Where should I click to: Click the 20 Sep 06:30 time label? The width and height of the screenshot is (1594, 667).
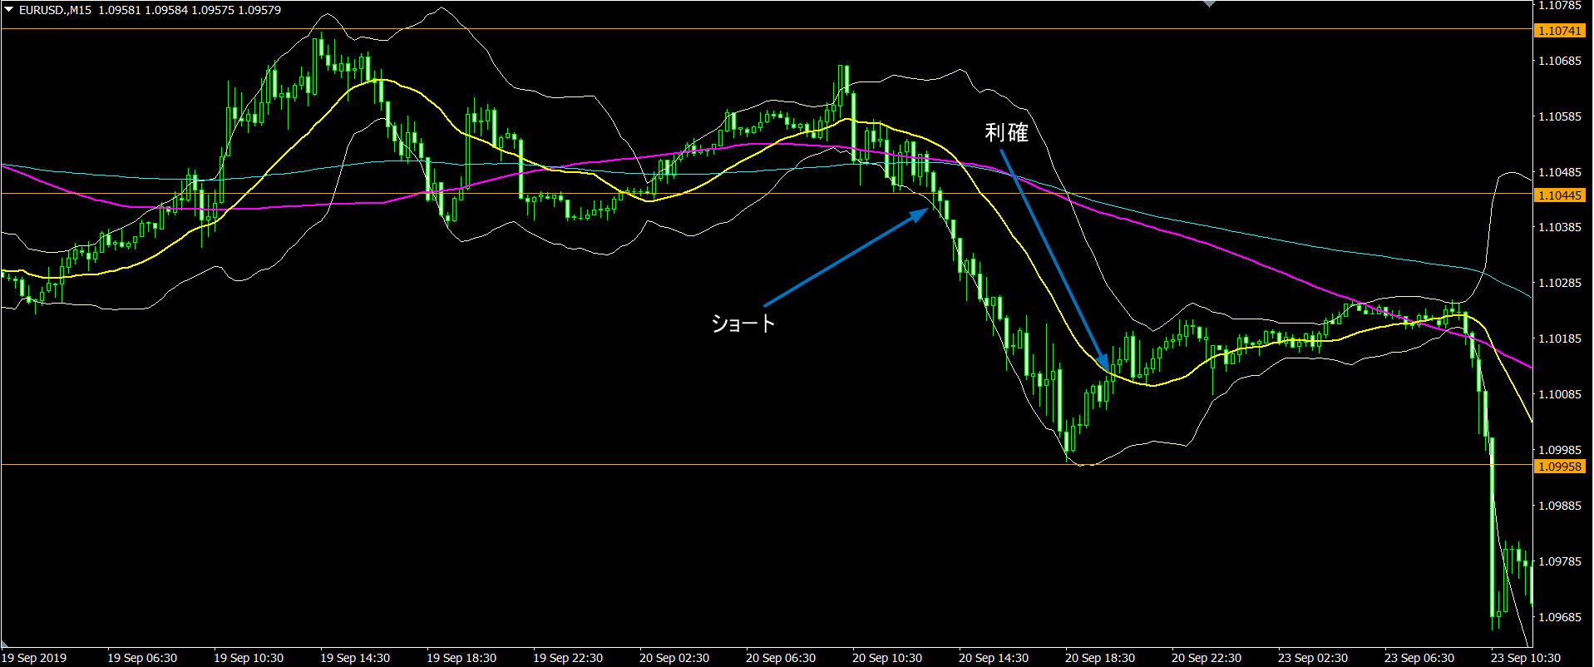[781, 658]
